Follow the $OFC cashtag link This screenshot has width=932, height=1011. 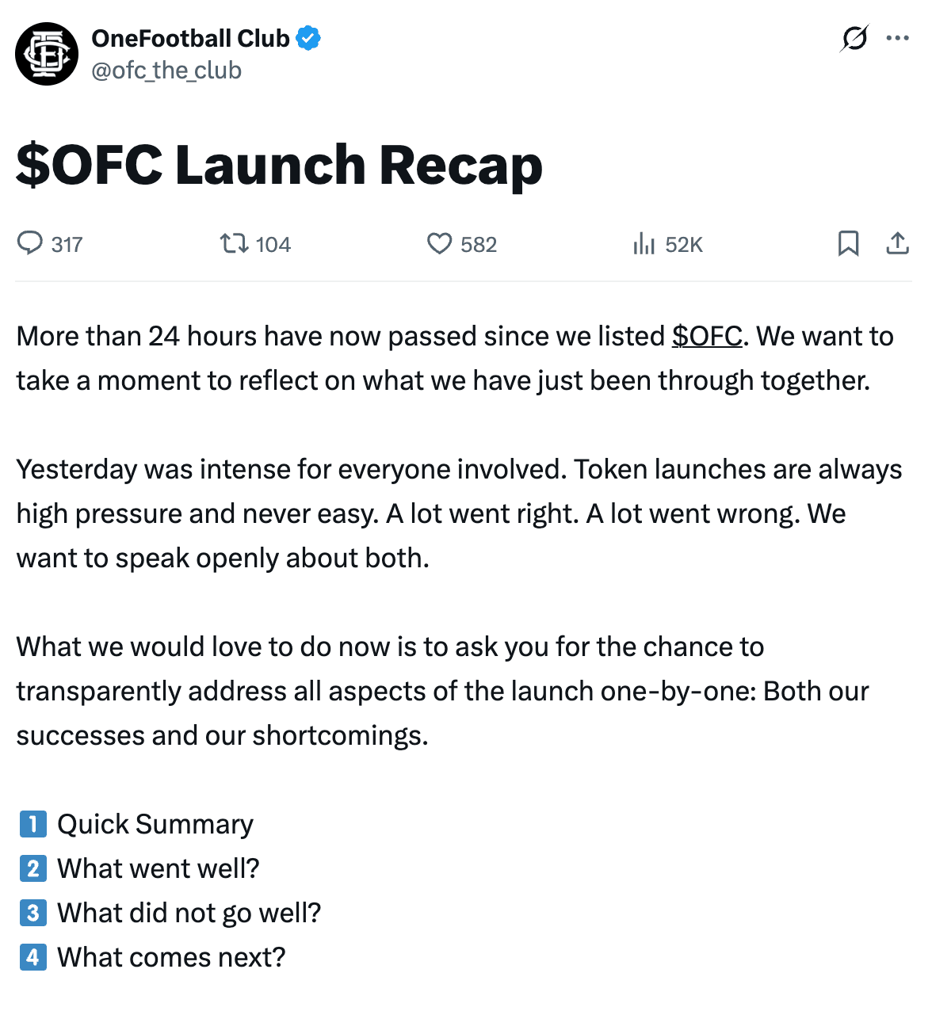[707, 336]
